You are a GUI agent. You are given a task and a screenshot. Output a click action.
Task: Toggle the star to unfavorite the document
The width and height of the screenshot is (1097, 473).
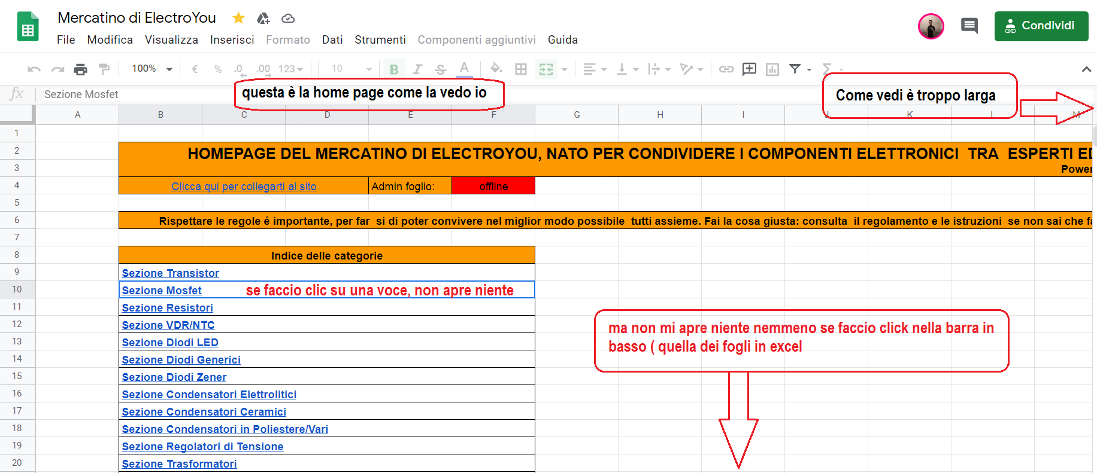(238, 18)
